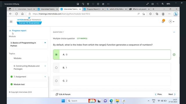The height and width of the screenshot is (104, 186).
Task: Go to previous question with Prev
Action: pos(158,94)
